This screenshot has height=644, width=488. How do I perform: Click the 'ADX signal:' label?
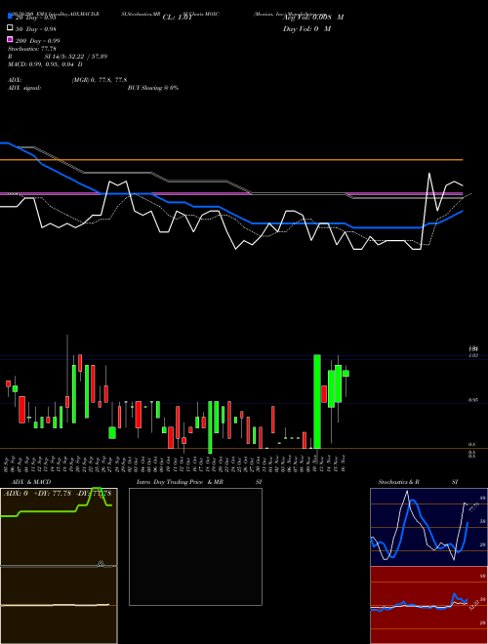point(24,88)
